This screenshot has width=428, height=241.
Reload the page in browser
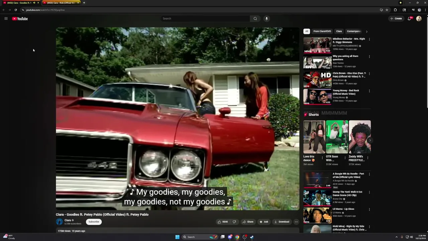pos(16,10)
